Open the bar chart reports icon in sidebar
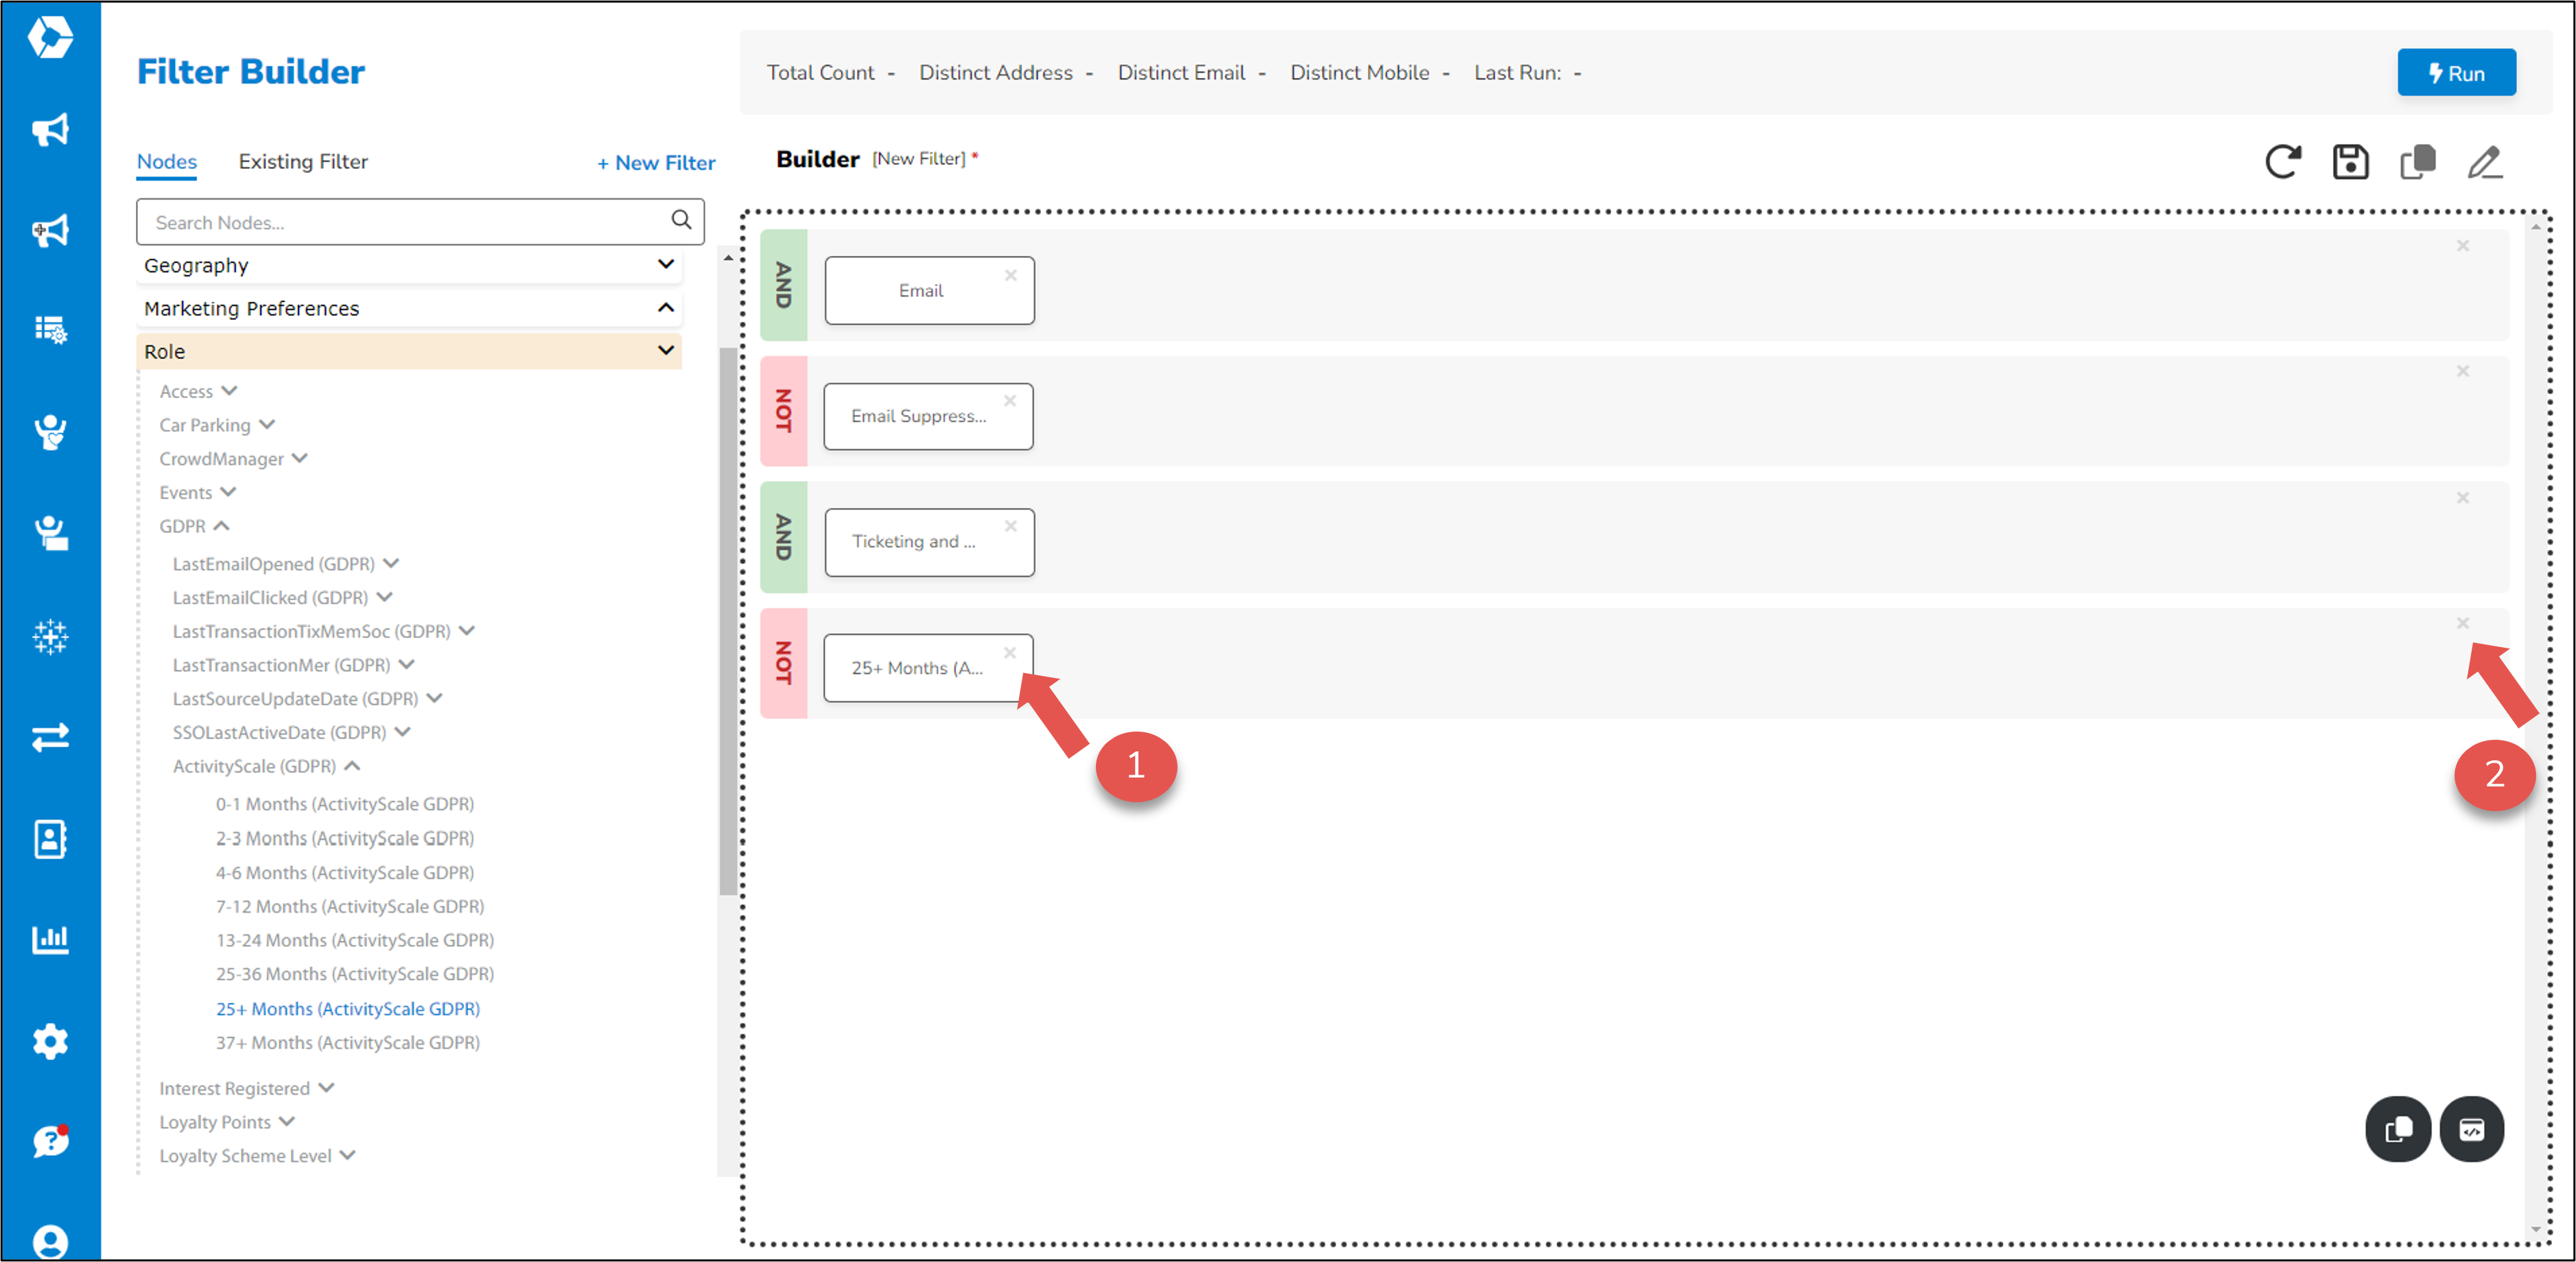This screenshot has width=2576, height=1262. click(50, 939)
